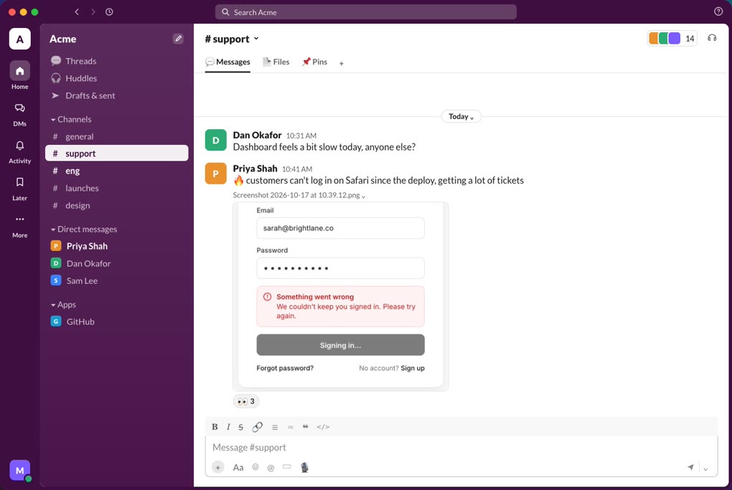Apply italic formatting in composer
The height and width of the screenshot is (490, 732).
click(228, 427)
